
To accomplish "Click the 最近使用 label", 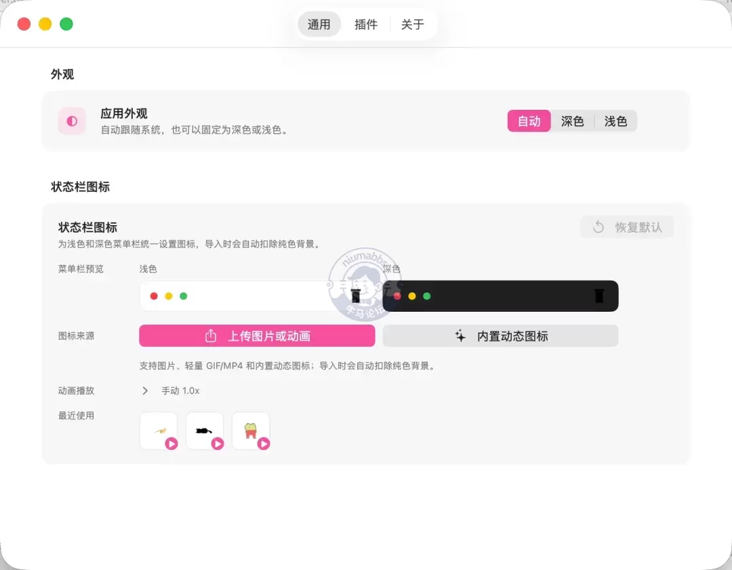I will tap(76, 415).
